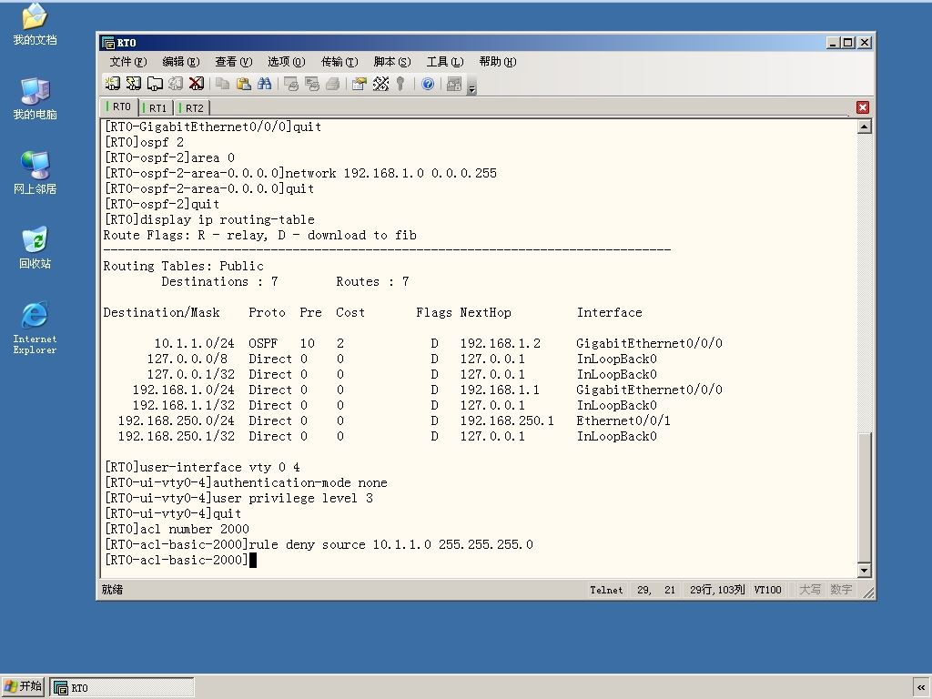932x699 pixels.
Task: Click the 192.168.250.0/24 destination entry
Action: coord(176,420)
